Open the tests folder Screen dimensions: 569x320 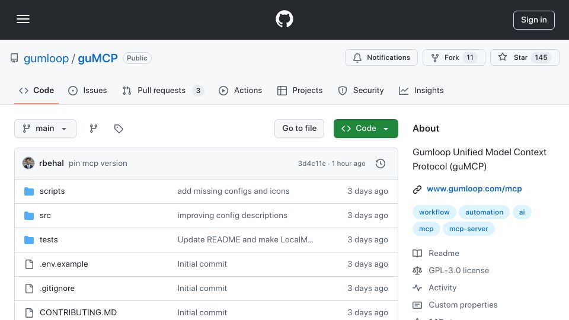(x=49, y=240)
